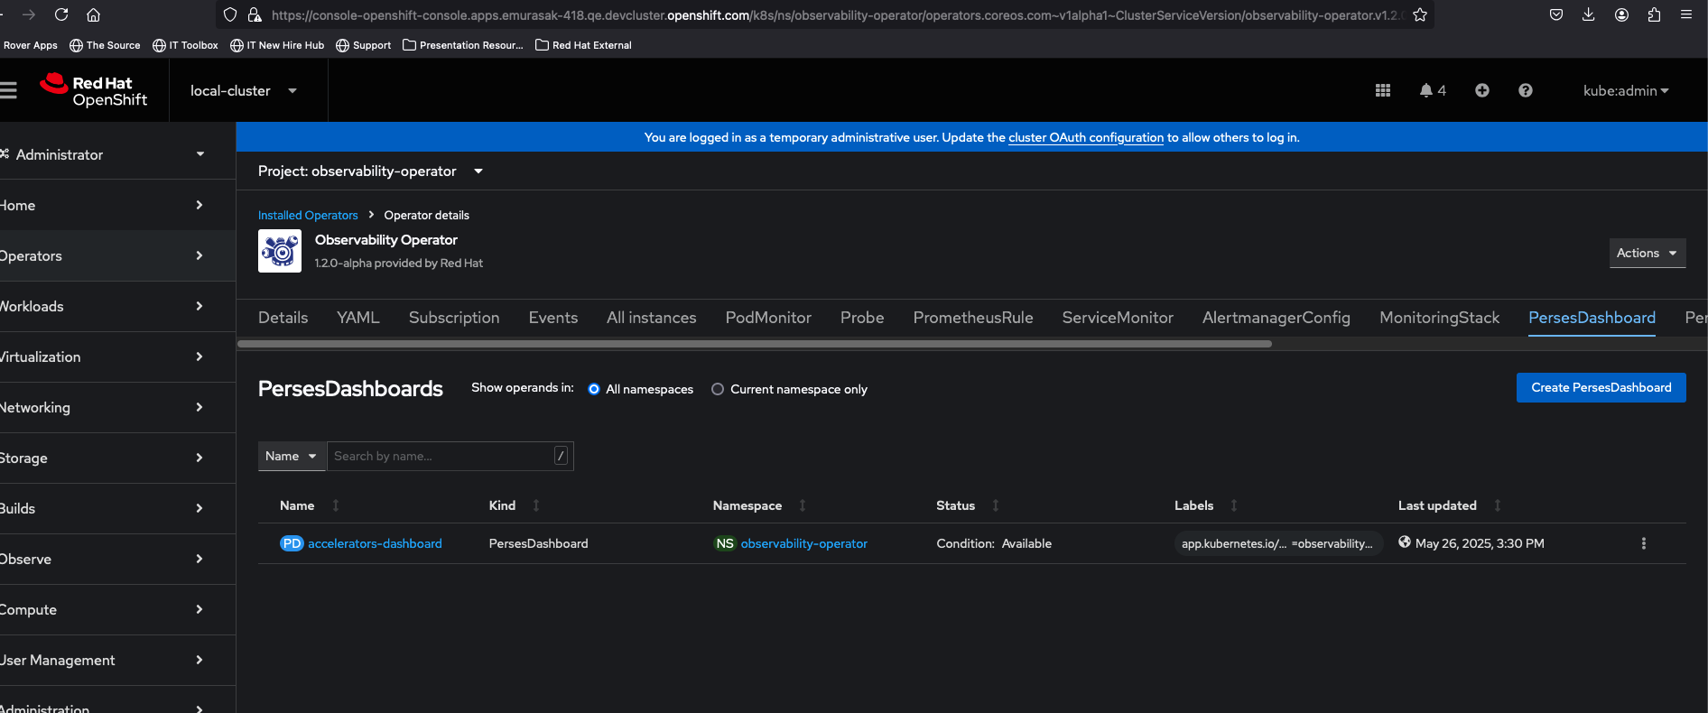The height and width of the screenshot is (713, 1708).
Task: Click the plus import quick-create icon
Action: pos(1481,90)
